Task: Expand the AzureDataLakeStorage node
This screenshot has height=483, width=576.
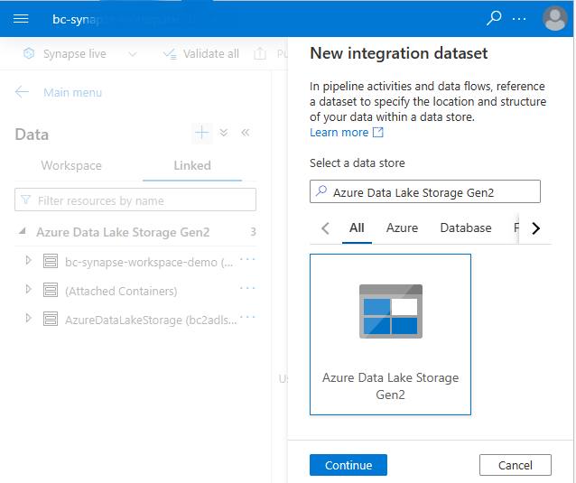Action: 28,318
